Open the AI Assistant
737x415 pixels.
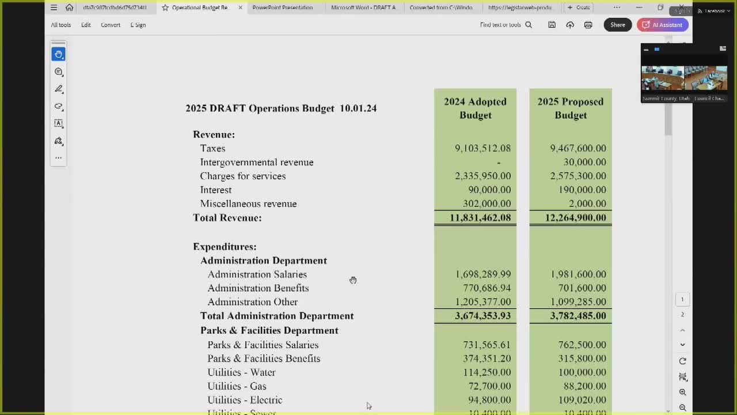click(662, 25)
